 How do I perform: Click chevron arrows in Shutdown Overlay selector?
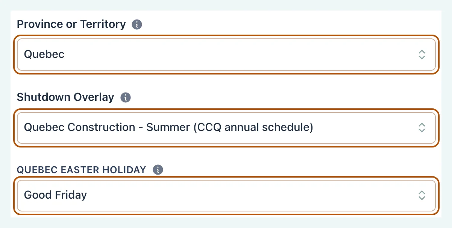[422, 128]
